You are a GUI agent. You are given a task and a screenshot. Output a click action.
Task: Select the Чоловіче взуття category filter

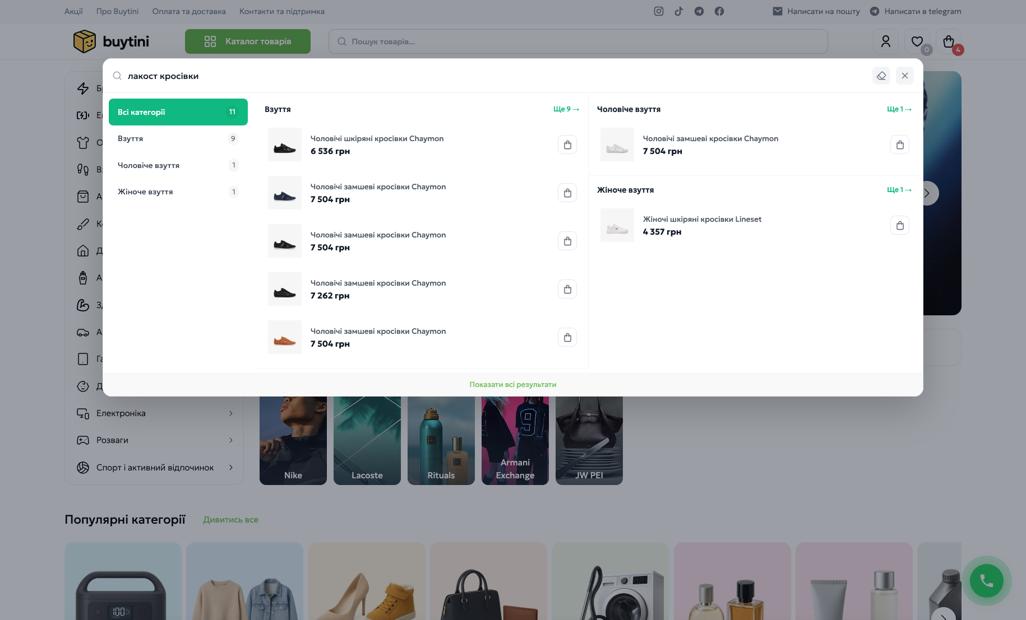(x=178, y=165)
